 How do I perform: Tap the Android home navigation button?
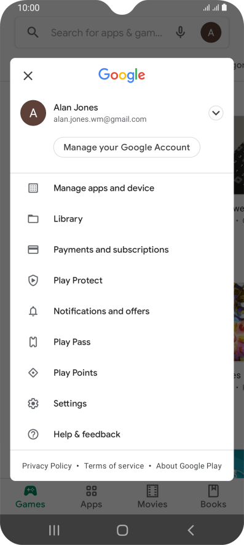122,530
